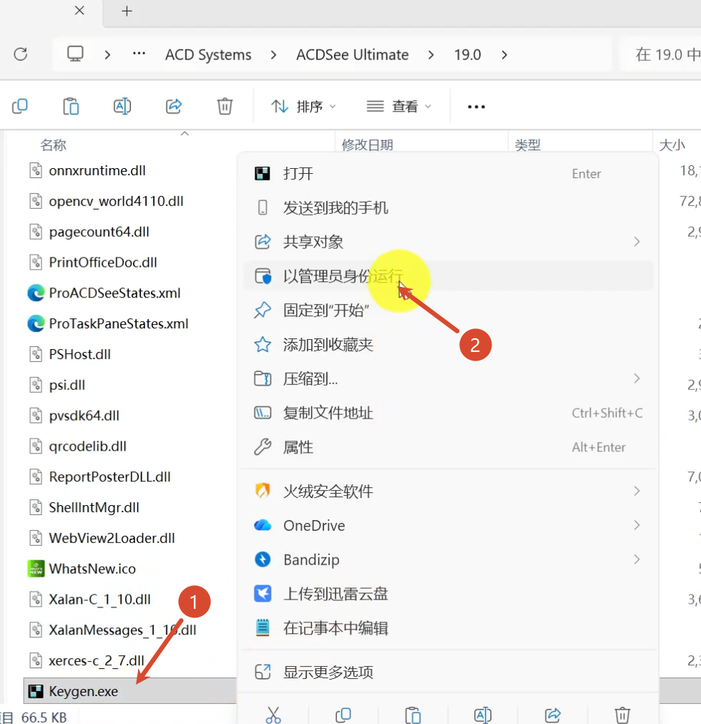Viewport: 701px width, 724px height.
Task: Choose 显示更多选项 menu entry
Action: point(448,672)
